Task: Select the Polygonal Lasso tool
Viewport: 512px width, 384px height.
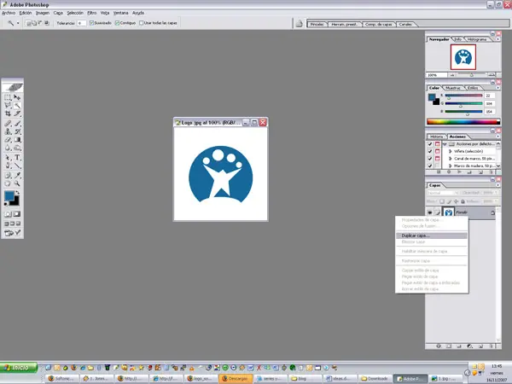Action: point(8,105)
